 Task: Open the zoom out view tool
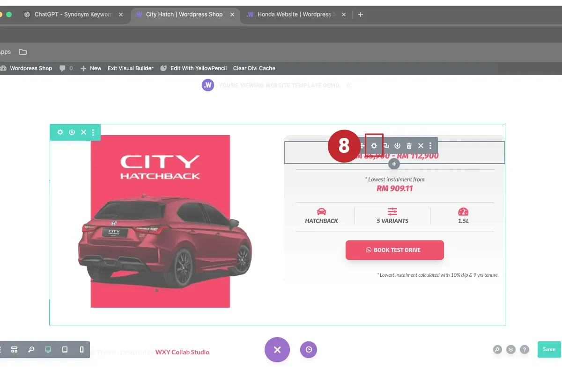coord(31,349)
